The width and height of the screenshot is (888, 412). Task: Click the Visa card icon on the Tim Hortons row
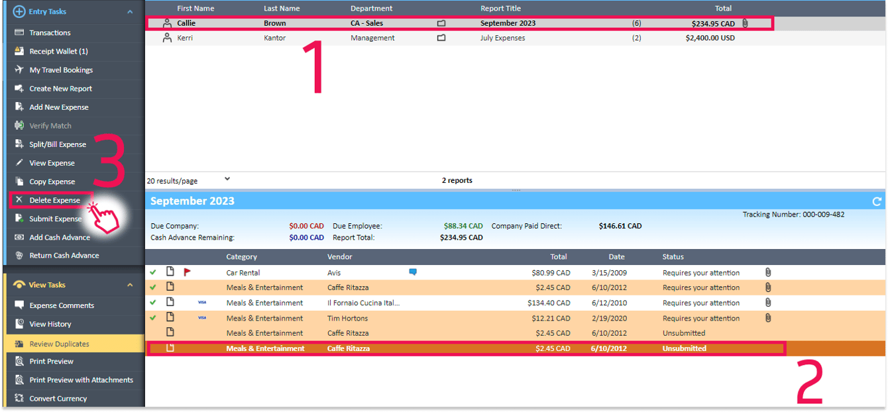click(x=202, y=318)
